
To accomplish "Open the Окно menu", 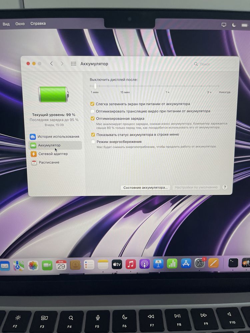I will point(20,24).
